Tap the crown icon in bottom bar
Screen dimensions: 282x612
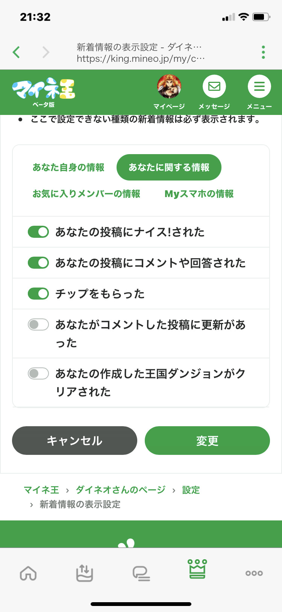[x=197, y=569]
